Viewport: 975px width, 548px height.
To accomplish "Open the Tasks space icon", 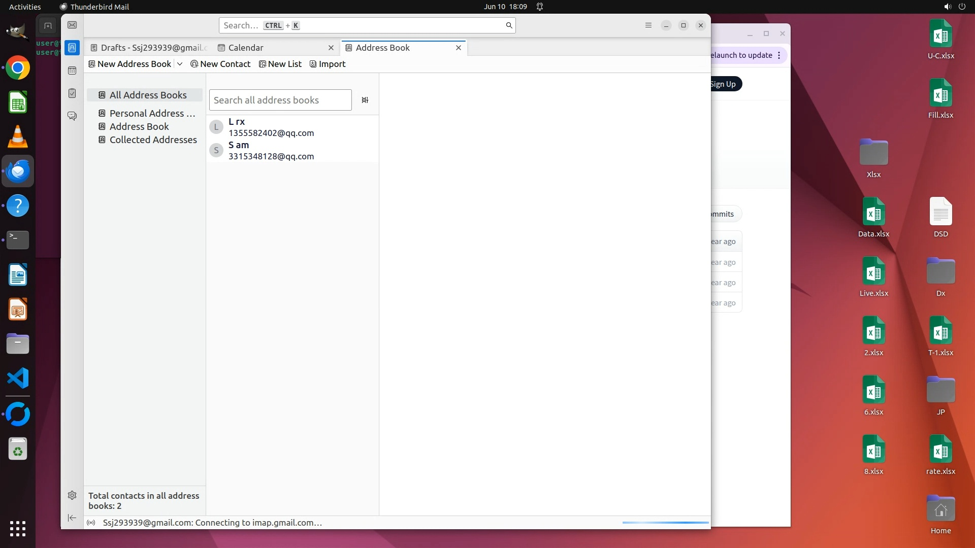I will tap(72, 93).
